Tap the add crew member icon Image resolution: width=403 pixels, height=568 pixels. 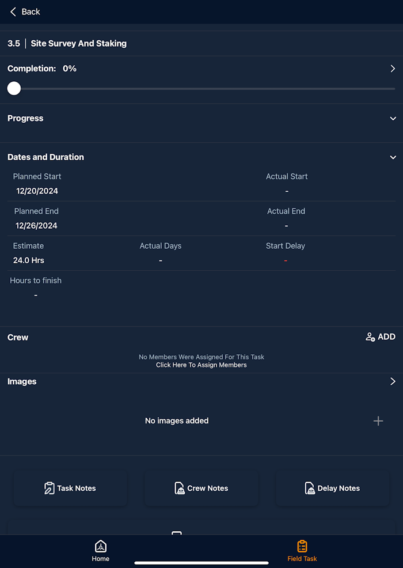coord(370,337)
